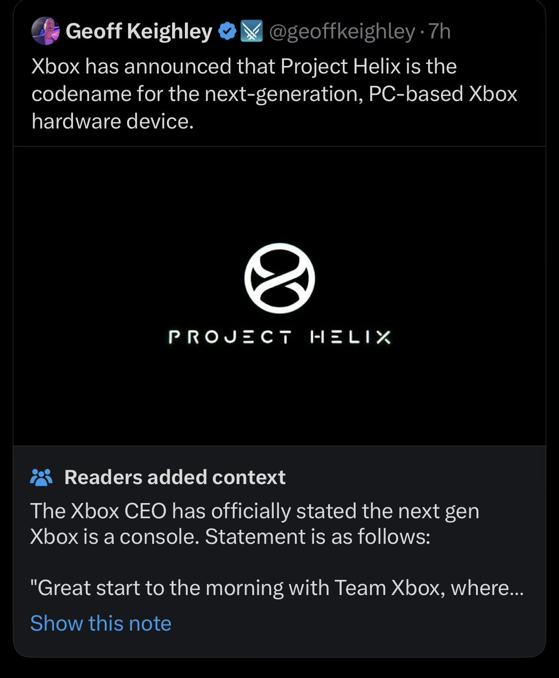The image size is (559, 678).
Task: Click the note's first line about the Xbox CEO
Action: pos(255,511)
